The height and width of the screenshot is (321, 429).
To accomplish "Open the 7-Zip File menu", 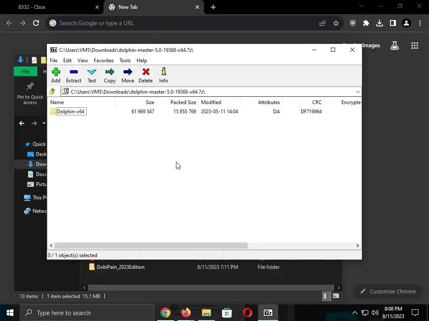I will click(54, 61).
